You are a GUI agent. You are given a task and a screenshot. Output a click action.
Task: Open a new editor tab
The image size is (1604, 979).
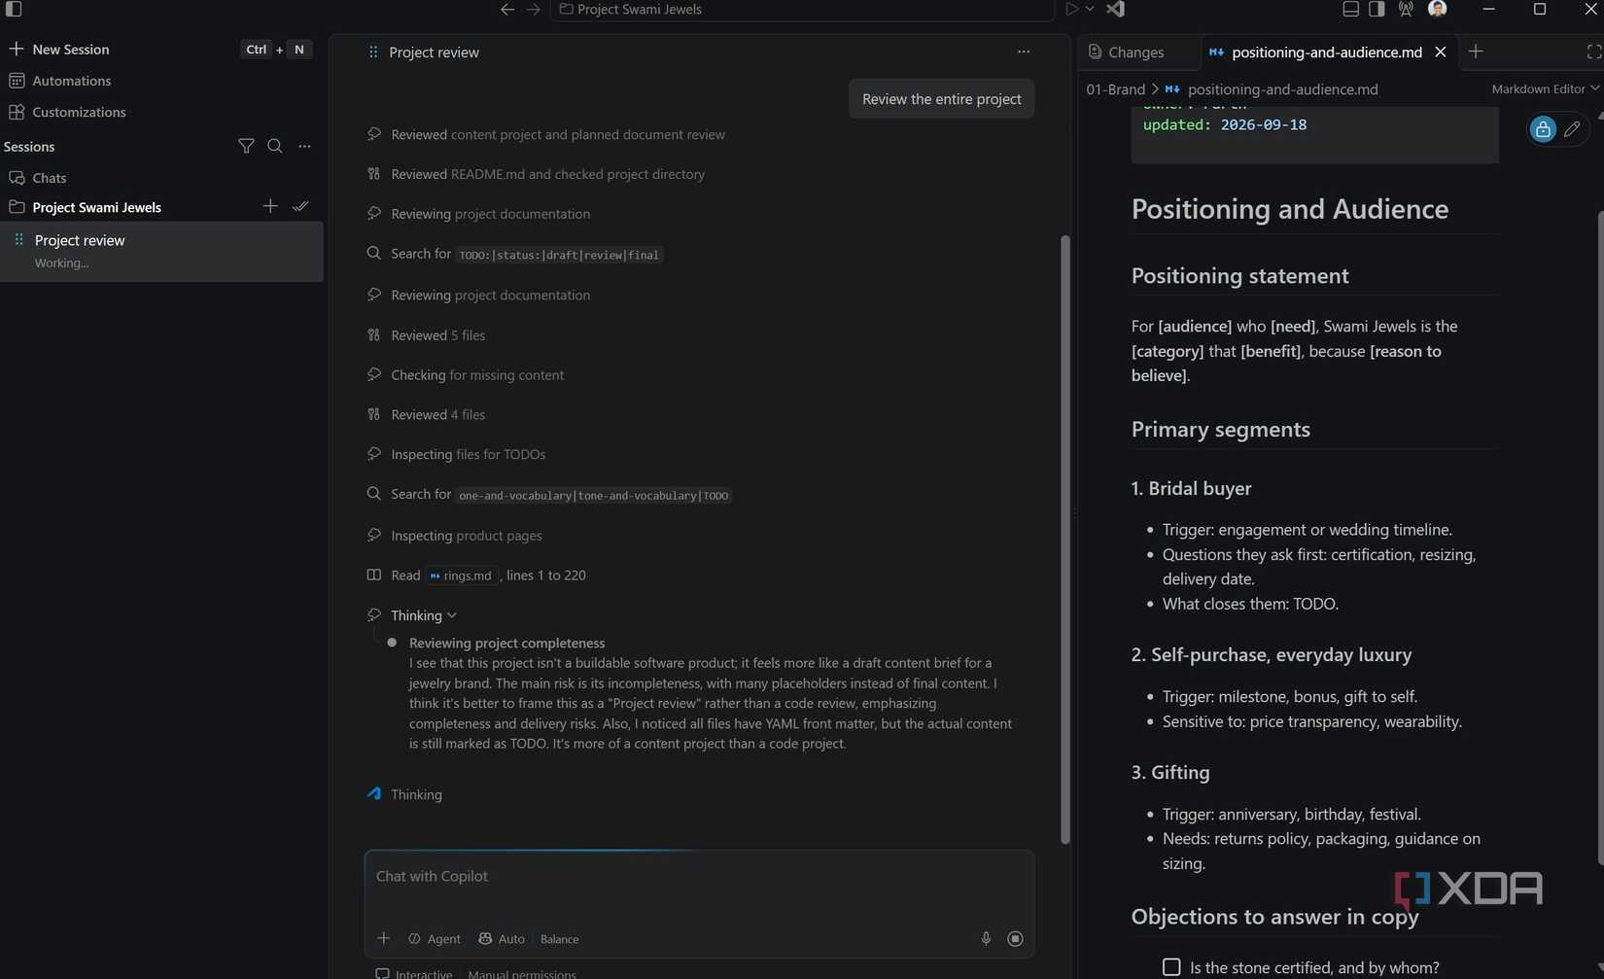(1476, 52)
